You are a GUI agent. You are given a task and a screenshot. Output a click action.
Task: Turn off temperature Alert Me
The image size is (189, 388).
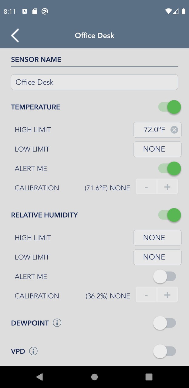[x=169, y=169]
